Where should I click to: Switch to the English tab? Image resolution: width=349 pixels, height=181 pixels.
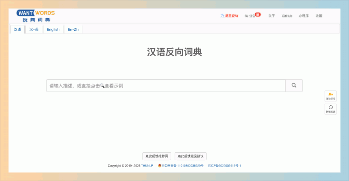click(x=53, y=29)
